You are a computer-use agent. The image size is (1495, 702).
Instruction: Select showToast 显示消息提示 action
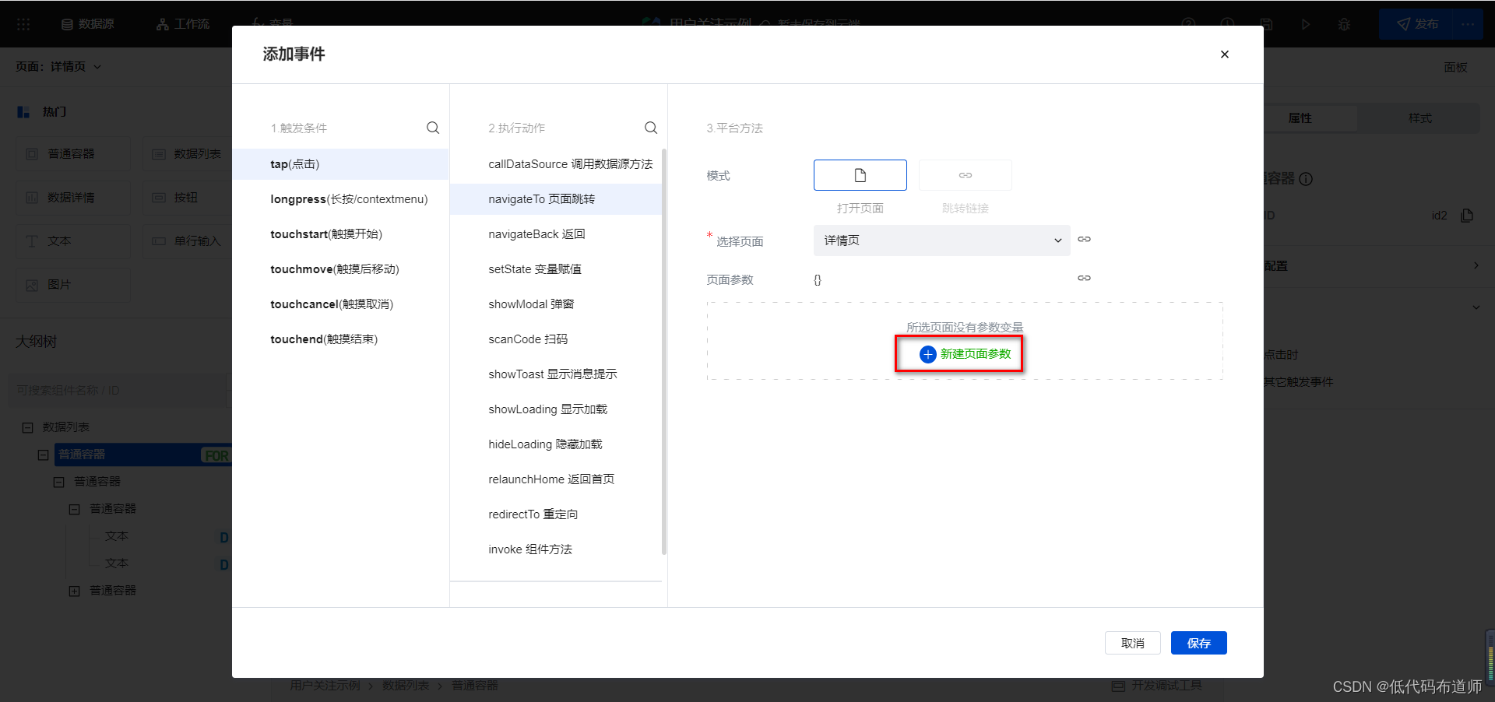556,374
